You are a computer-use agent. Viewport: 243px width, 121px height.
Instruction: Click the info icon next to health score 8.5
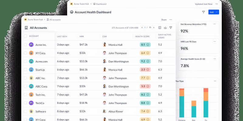point(148,44)
